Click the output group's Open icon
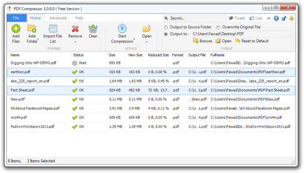Viewport: 304px width, 173px height. point(218,41)
